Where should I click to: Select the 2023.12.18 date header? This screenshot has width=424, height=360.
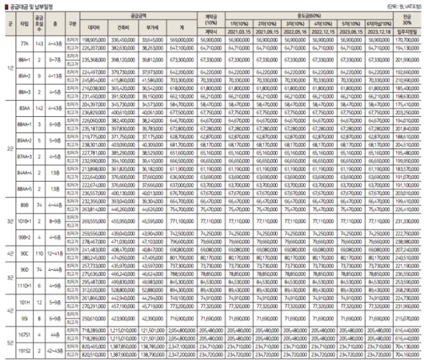tap(379, 32)
